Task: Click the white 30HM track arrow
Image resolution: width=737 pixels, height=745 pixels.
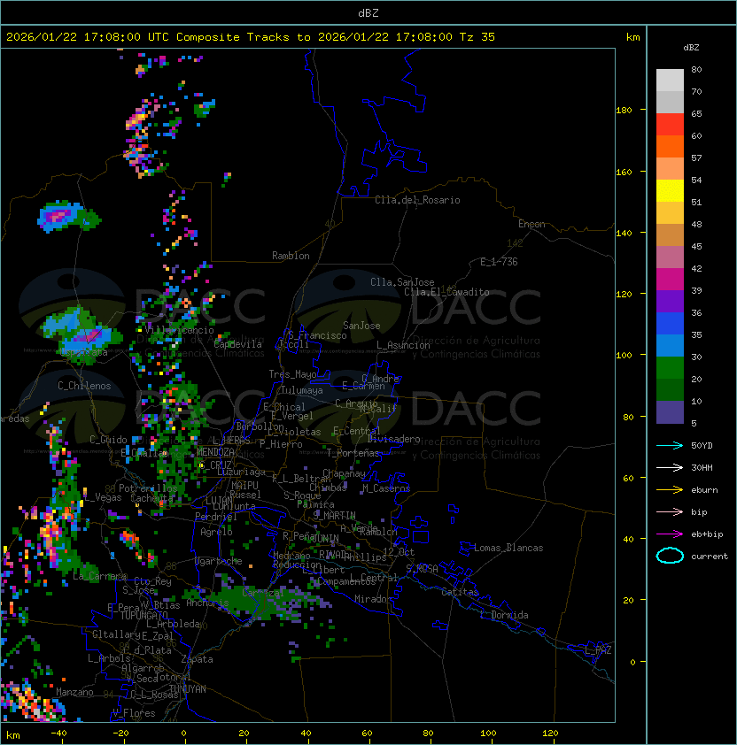Action: [670, 468]
